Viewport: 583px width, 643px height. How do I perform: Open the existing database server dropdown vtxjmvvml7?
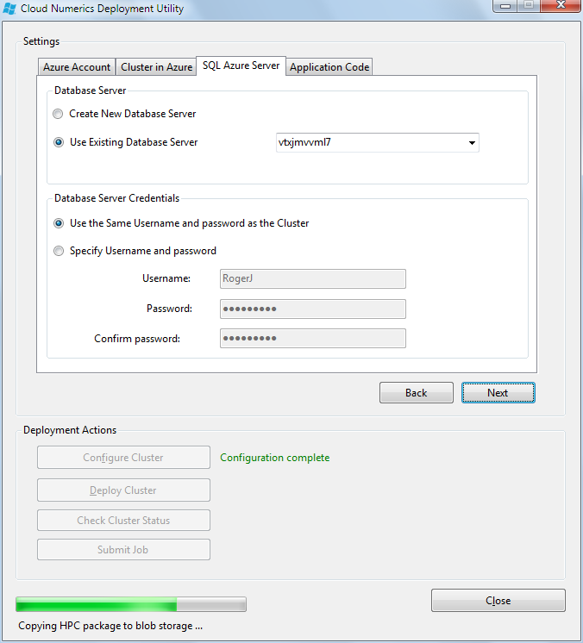378,143
